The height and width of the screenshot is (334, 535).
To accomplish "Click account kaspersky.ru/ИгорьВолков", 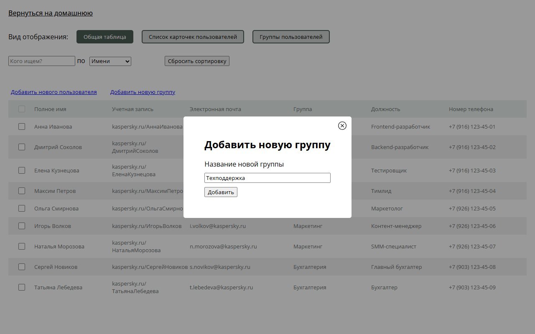I will tap(147, 226).
